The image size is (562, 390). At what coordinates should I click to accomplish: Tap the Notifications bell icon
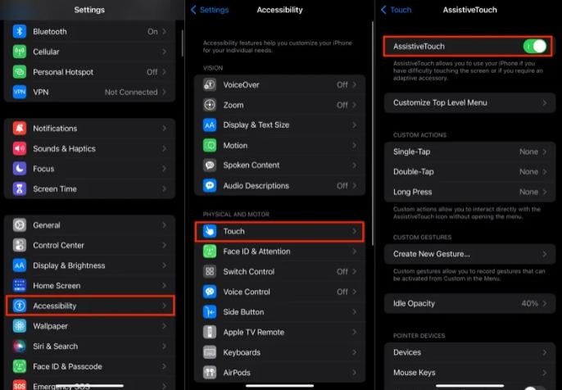pos(20,129)
